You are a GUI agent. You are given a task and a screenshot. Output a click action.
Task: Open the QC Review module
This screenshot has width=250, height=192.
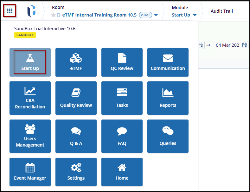click(x=122, y=62)
